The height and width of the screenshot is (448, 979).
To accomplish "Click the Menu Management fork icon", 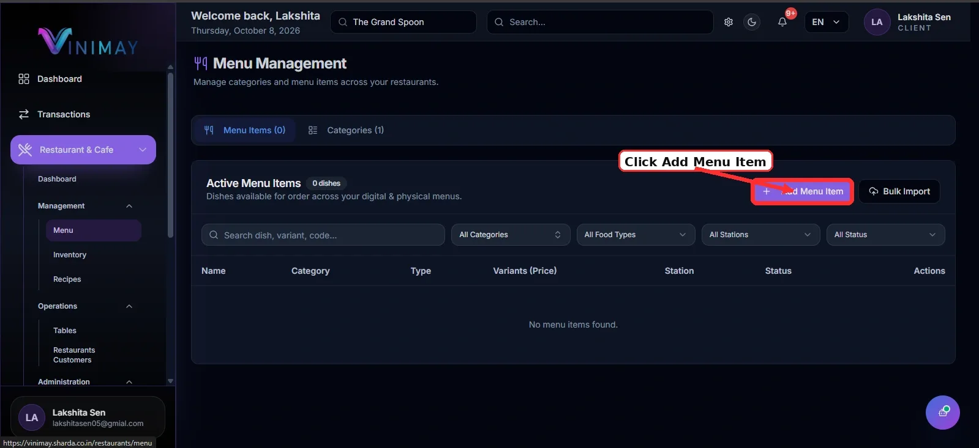I will tap(201, 63).
